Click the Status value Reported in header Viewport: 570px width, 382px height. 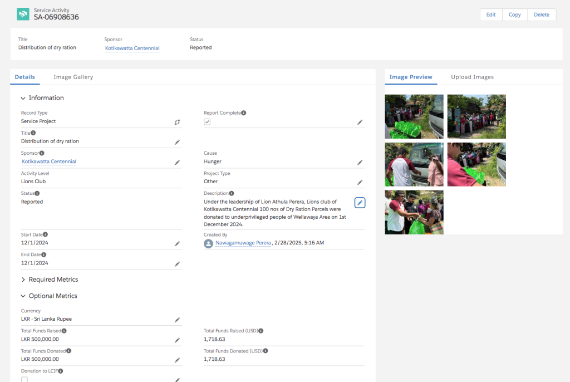(x=200, y=47)
